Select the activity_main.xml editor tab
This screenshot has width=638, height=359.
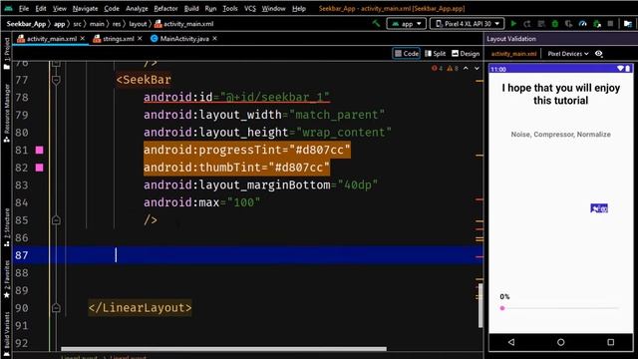click(x=51, y=38)
